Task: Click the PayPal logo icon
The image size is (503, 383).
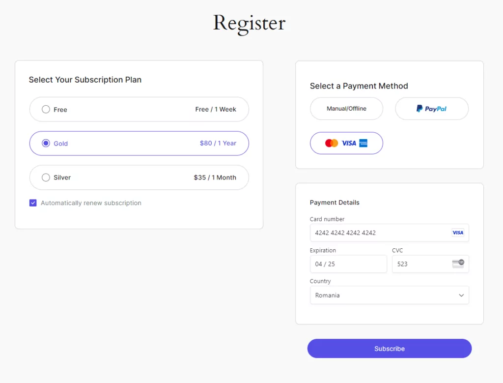Action: click(x=419, y=109)
